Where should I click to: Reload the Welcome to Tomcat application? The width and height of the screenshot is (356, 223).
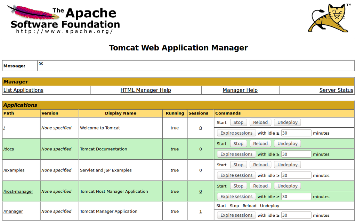click(x=260, y=122)
